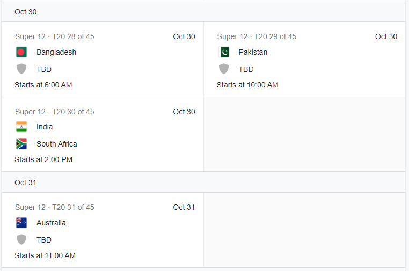Open match T20 31 of 45 header
This screenshot has height=271, width=409.
[55, 207]
